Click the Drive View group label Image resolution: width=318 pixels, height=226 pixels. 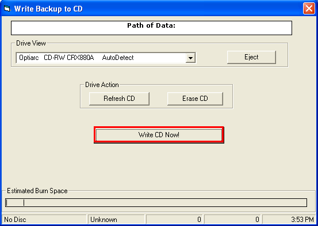coord(31,43)
